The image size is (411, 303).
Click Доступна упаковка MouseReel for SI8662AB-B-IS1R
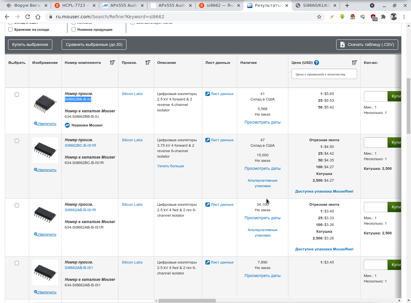324,249
